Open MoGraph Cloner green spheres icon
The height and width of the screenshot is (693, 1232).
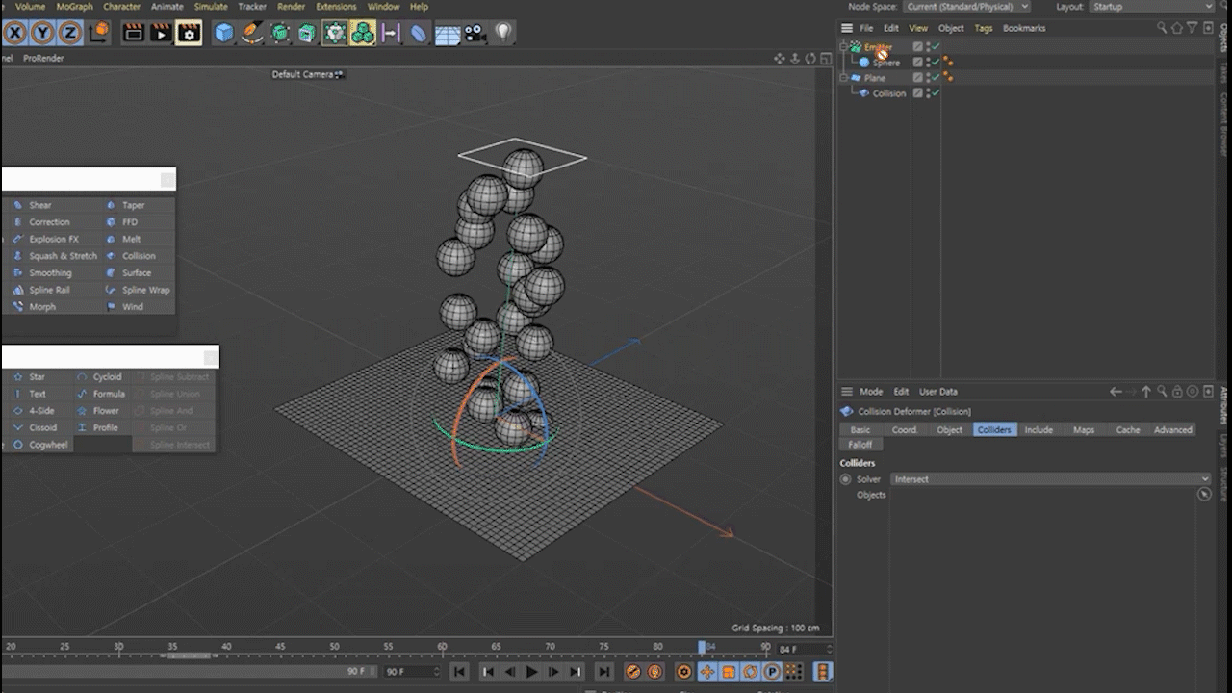tap(363, 34)
